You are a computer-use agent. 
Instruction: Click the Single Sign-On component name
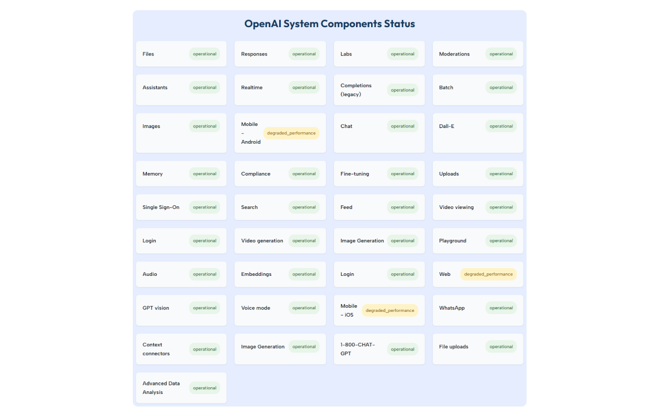161,207
